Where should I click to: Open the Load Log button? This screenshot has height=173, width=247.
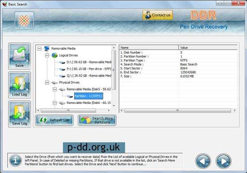click(19, 85)
